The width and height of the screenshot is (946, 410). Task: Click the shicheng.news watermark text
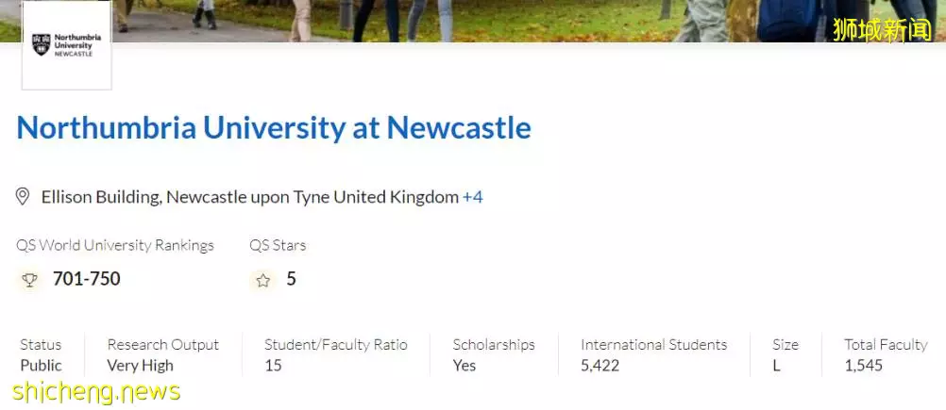click(96, 392)
